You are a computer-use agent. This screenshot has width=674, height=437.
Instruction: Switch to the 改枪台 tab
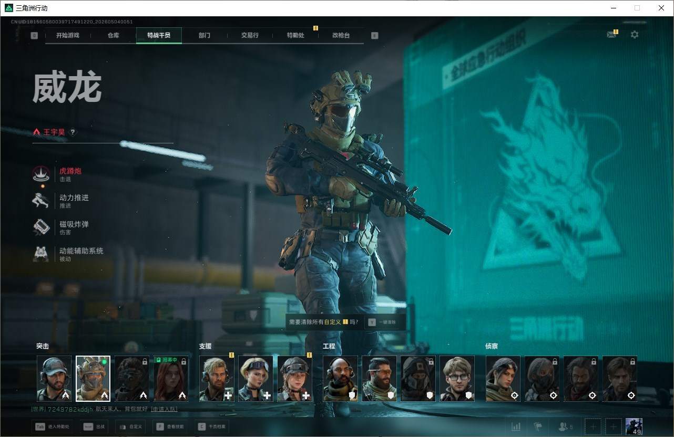(x=341, y=35)
